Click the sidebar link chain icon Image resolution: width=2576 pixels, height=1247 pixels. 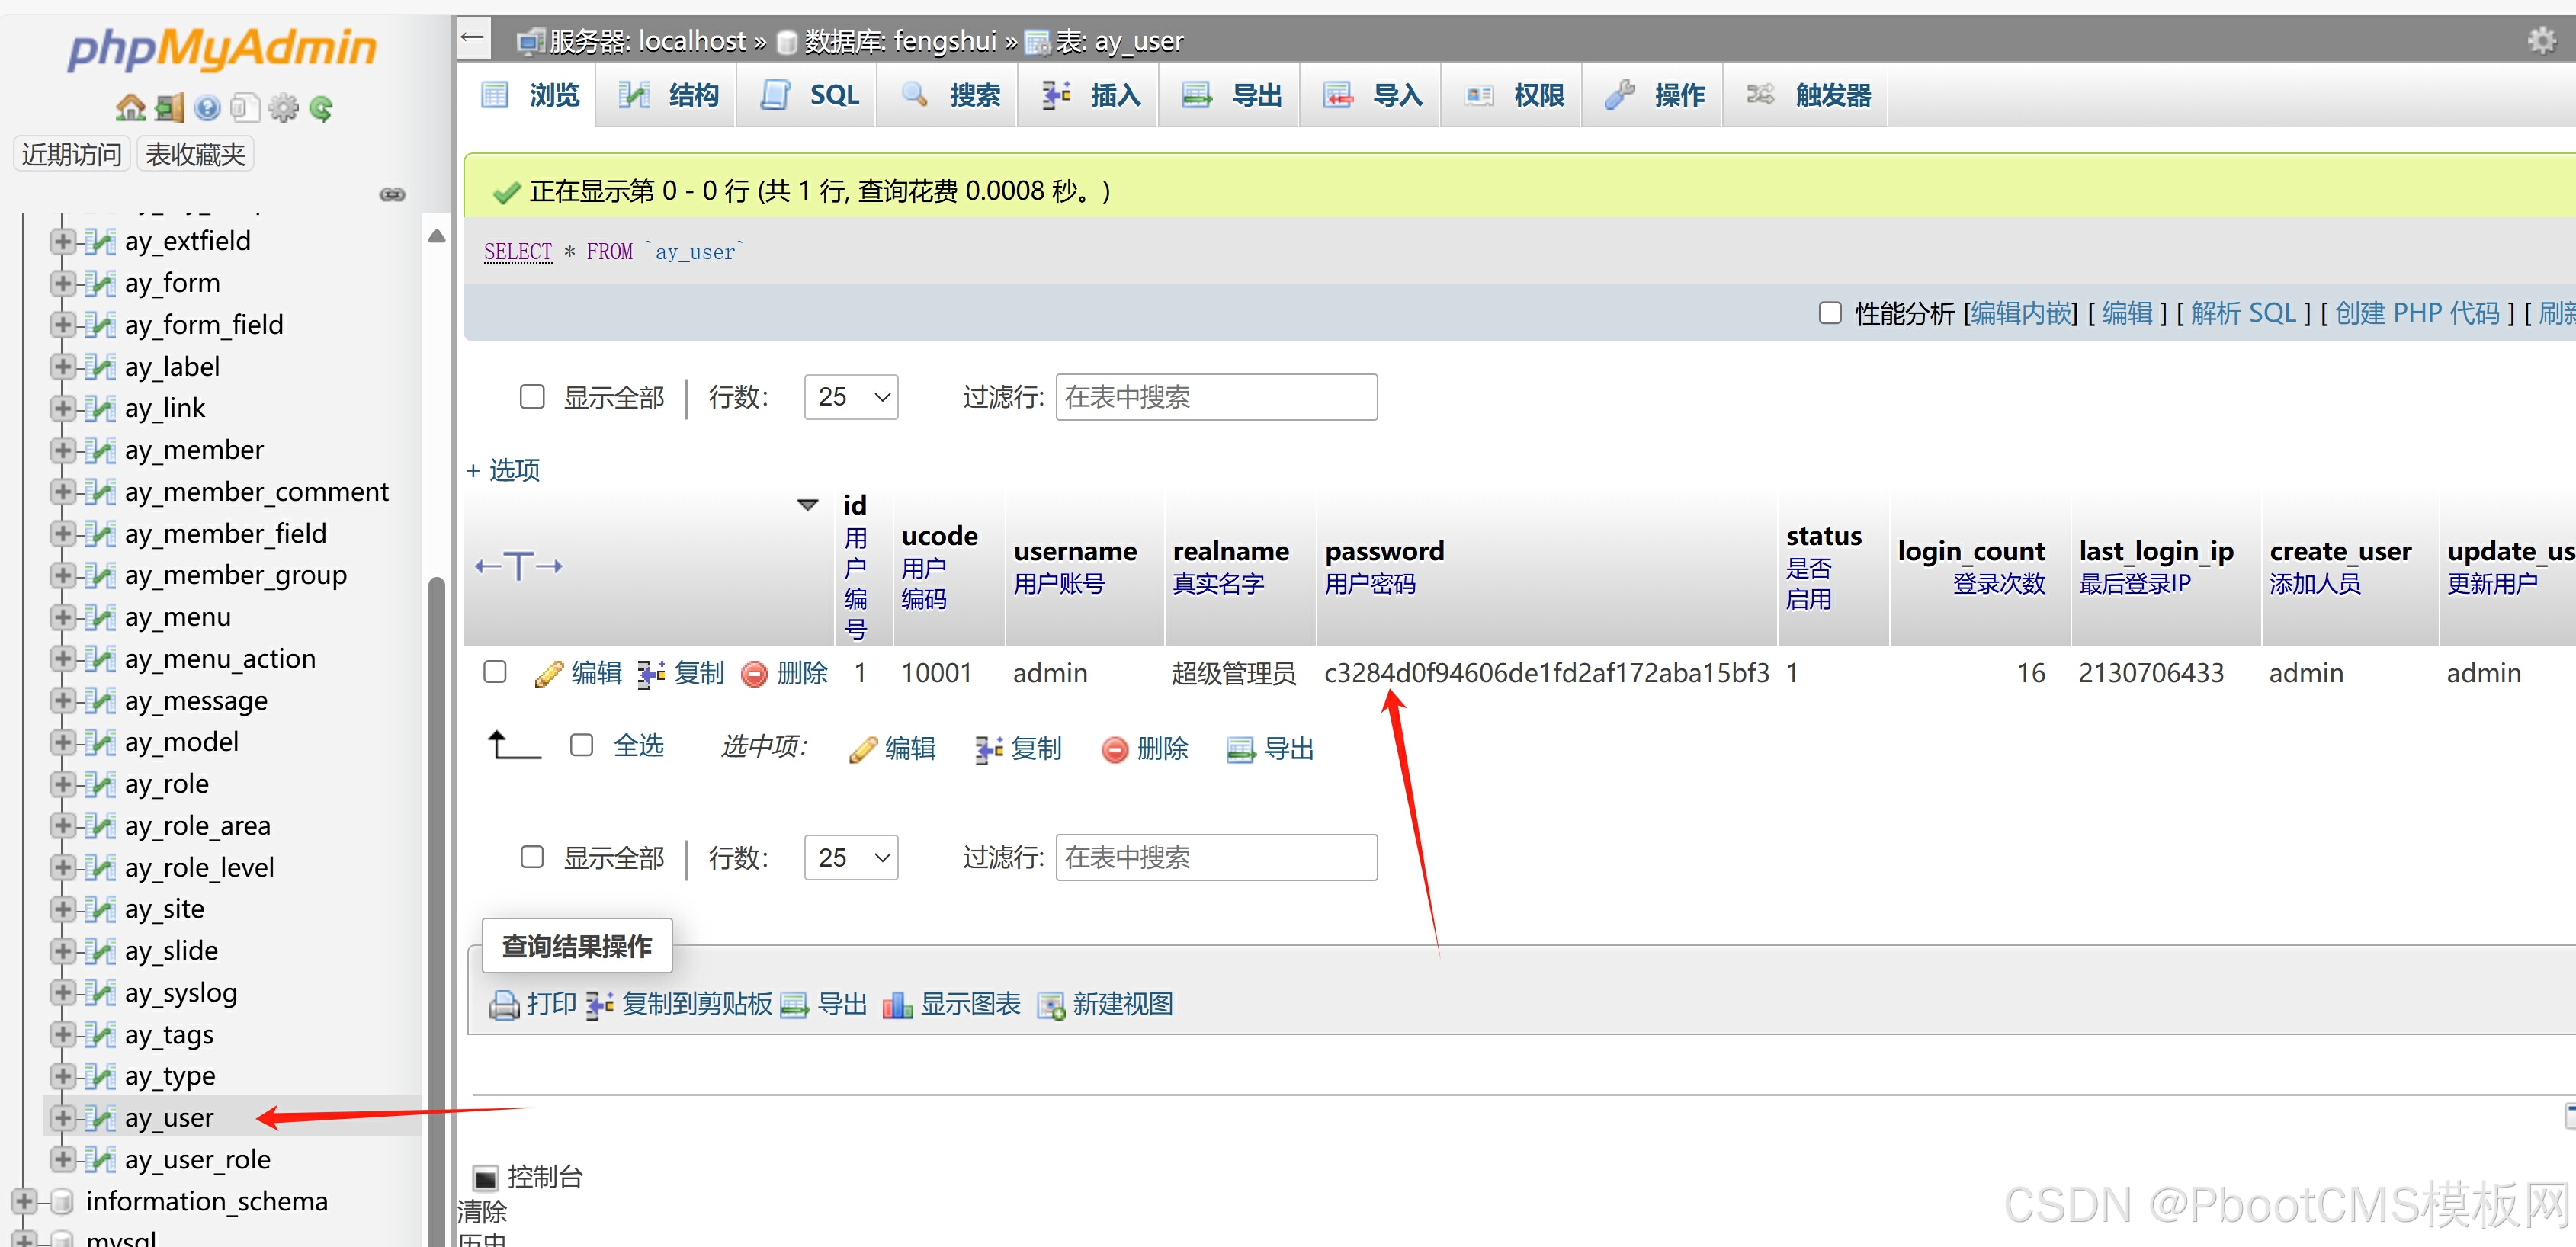coord(392,194)
